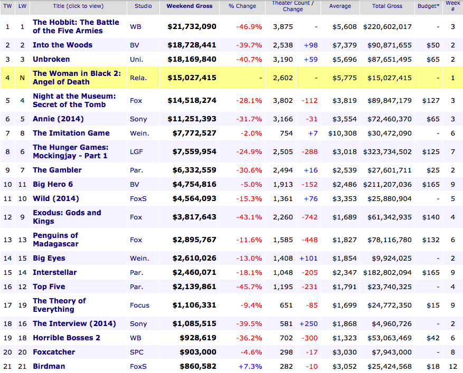The image size is (463, 373).
Task: Click Sony studio in Annie row
Action: click(138, 119)
